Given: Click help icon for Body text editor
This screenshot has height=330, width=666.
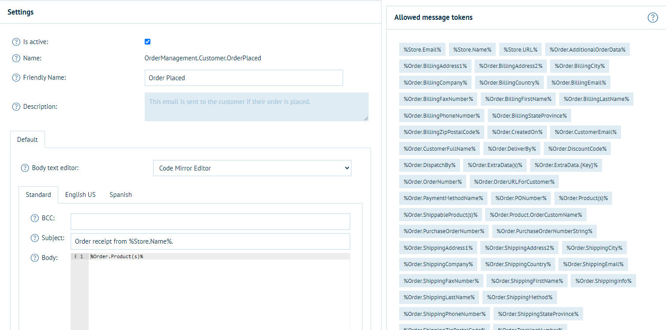Looking at the screenshot, I should pyautogui.click(x=25, y=168).
